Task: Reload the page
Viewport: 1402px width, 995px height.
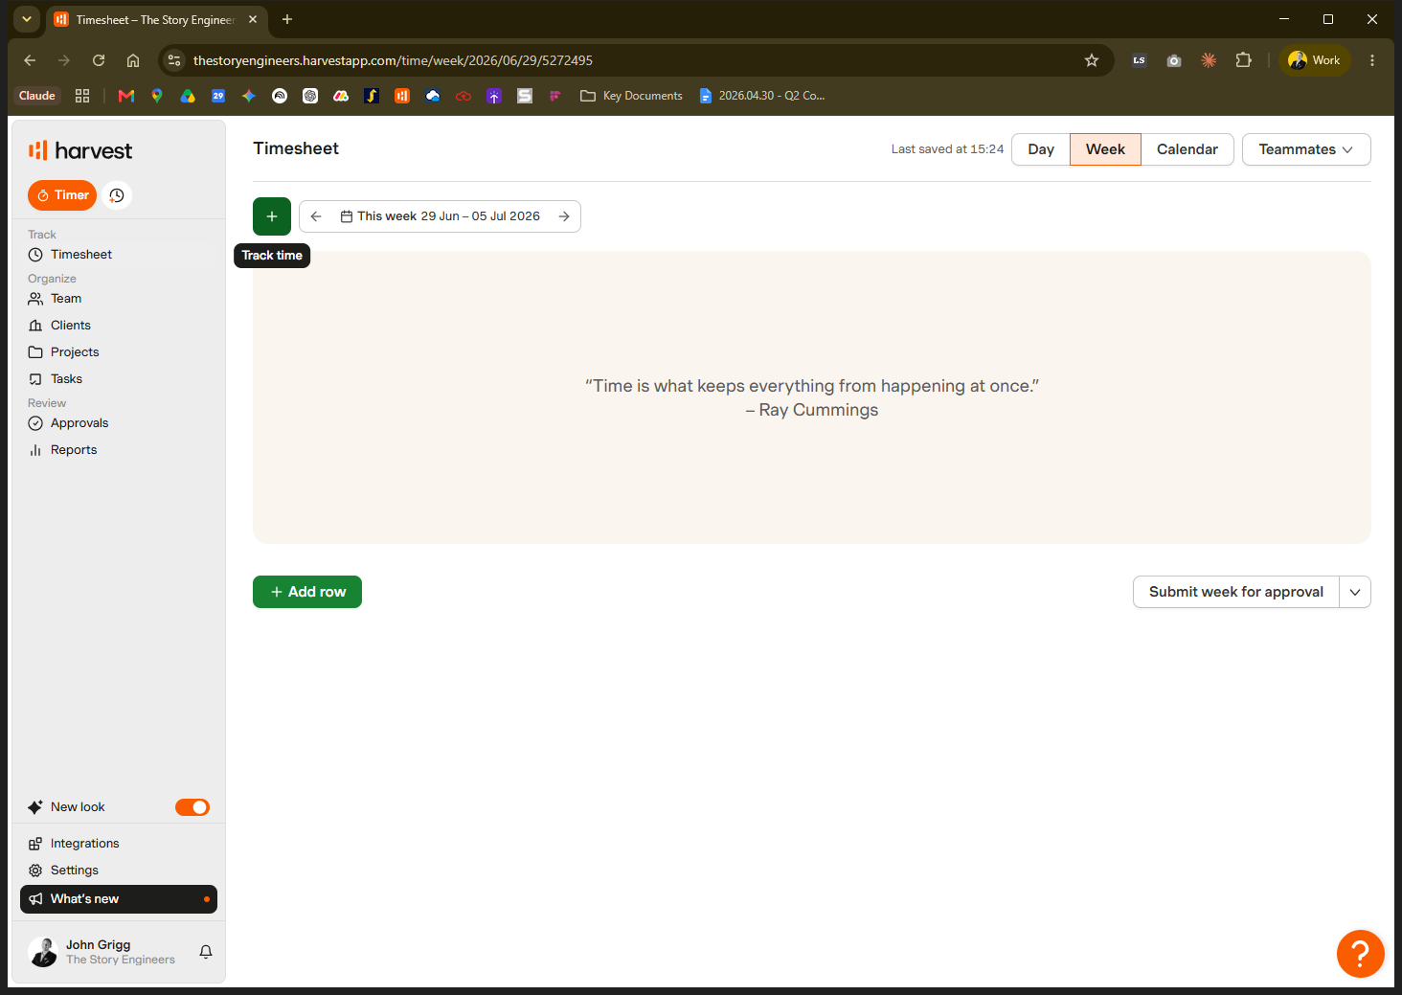Action: (x=99, y=60)
